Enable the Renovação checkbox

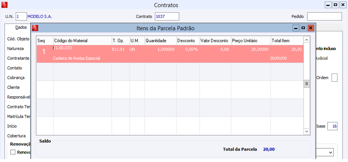(13, 152)
